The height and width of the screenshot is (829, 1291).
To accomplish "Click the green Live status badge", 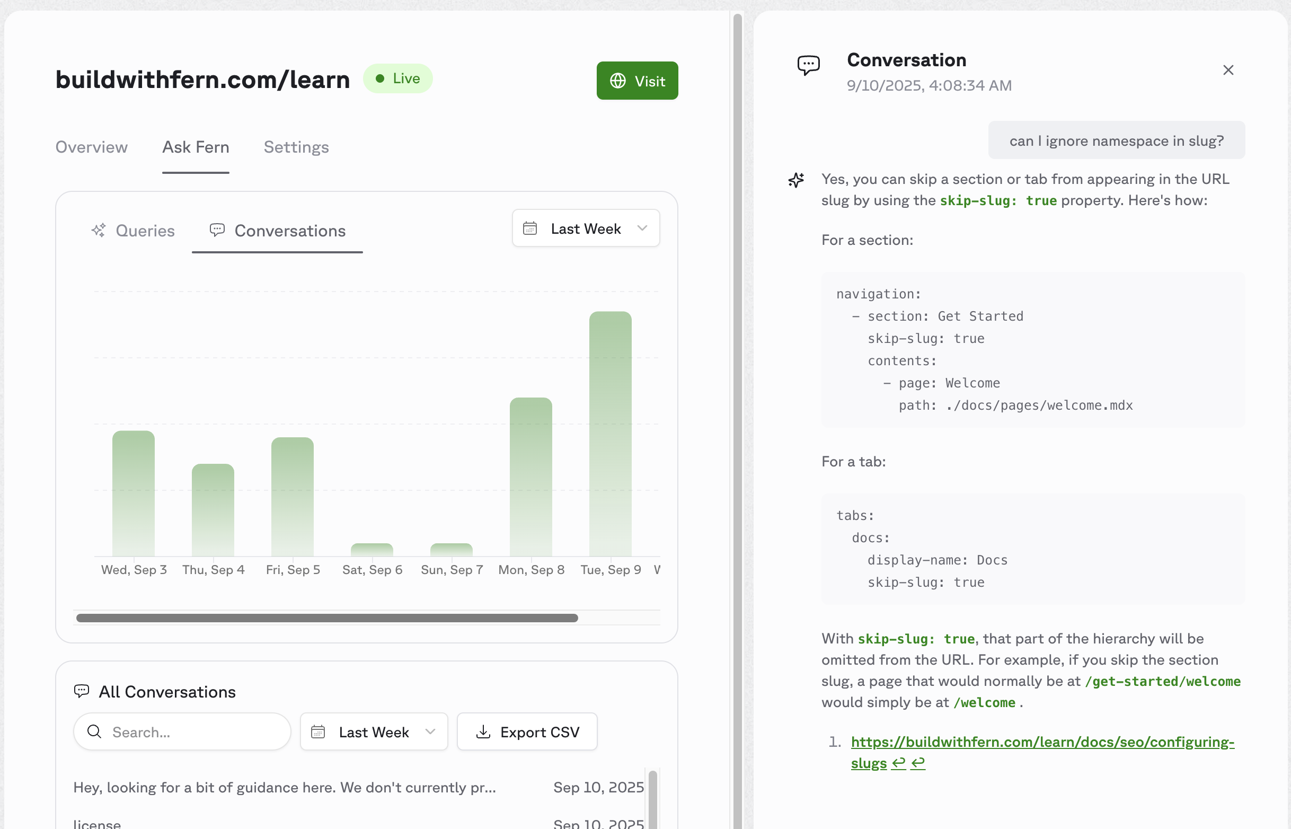I will (x=397, y=78).
